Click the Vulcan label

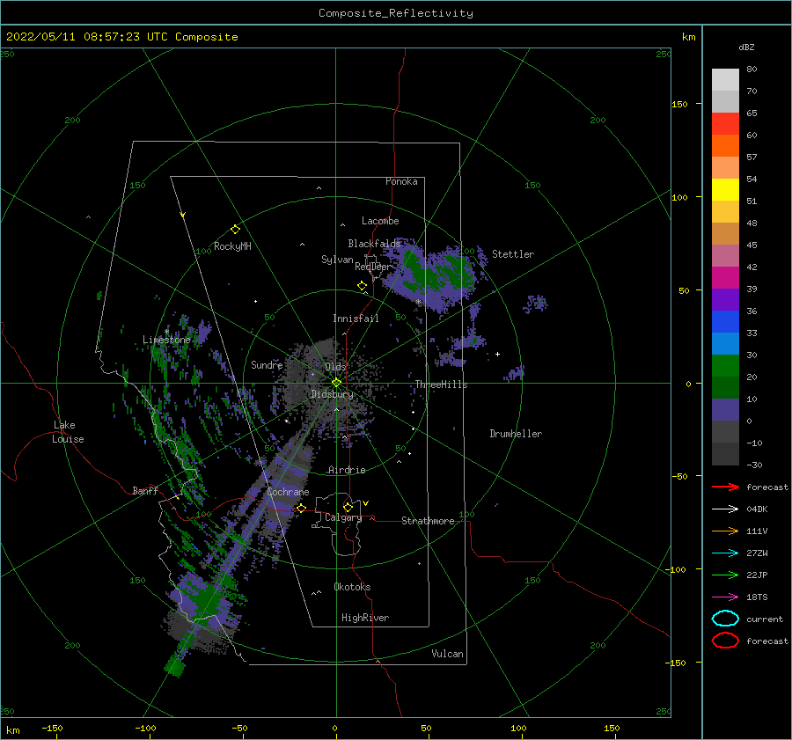point(448,654)
